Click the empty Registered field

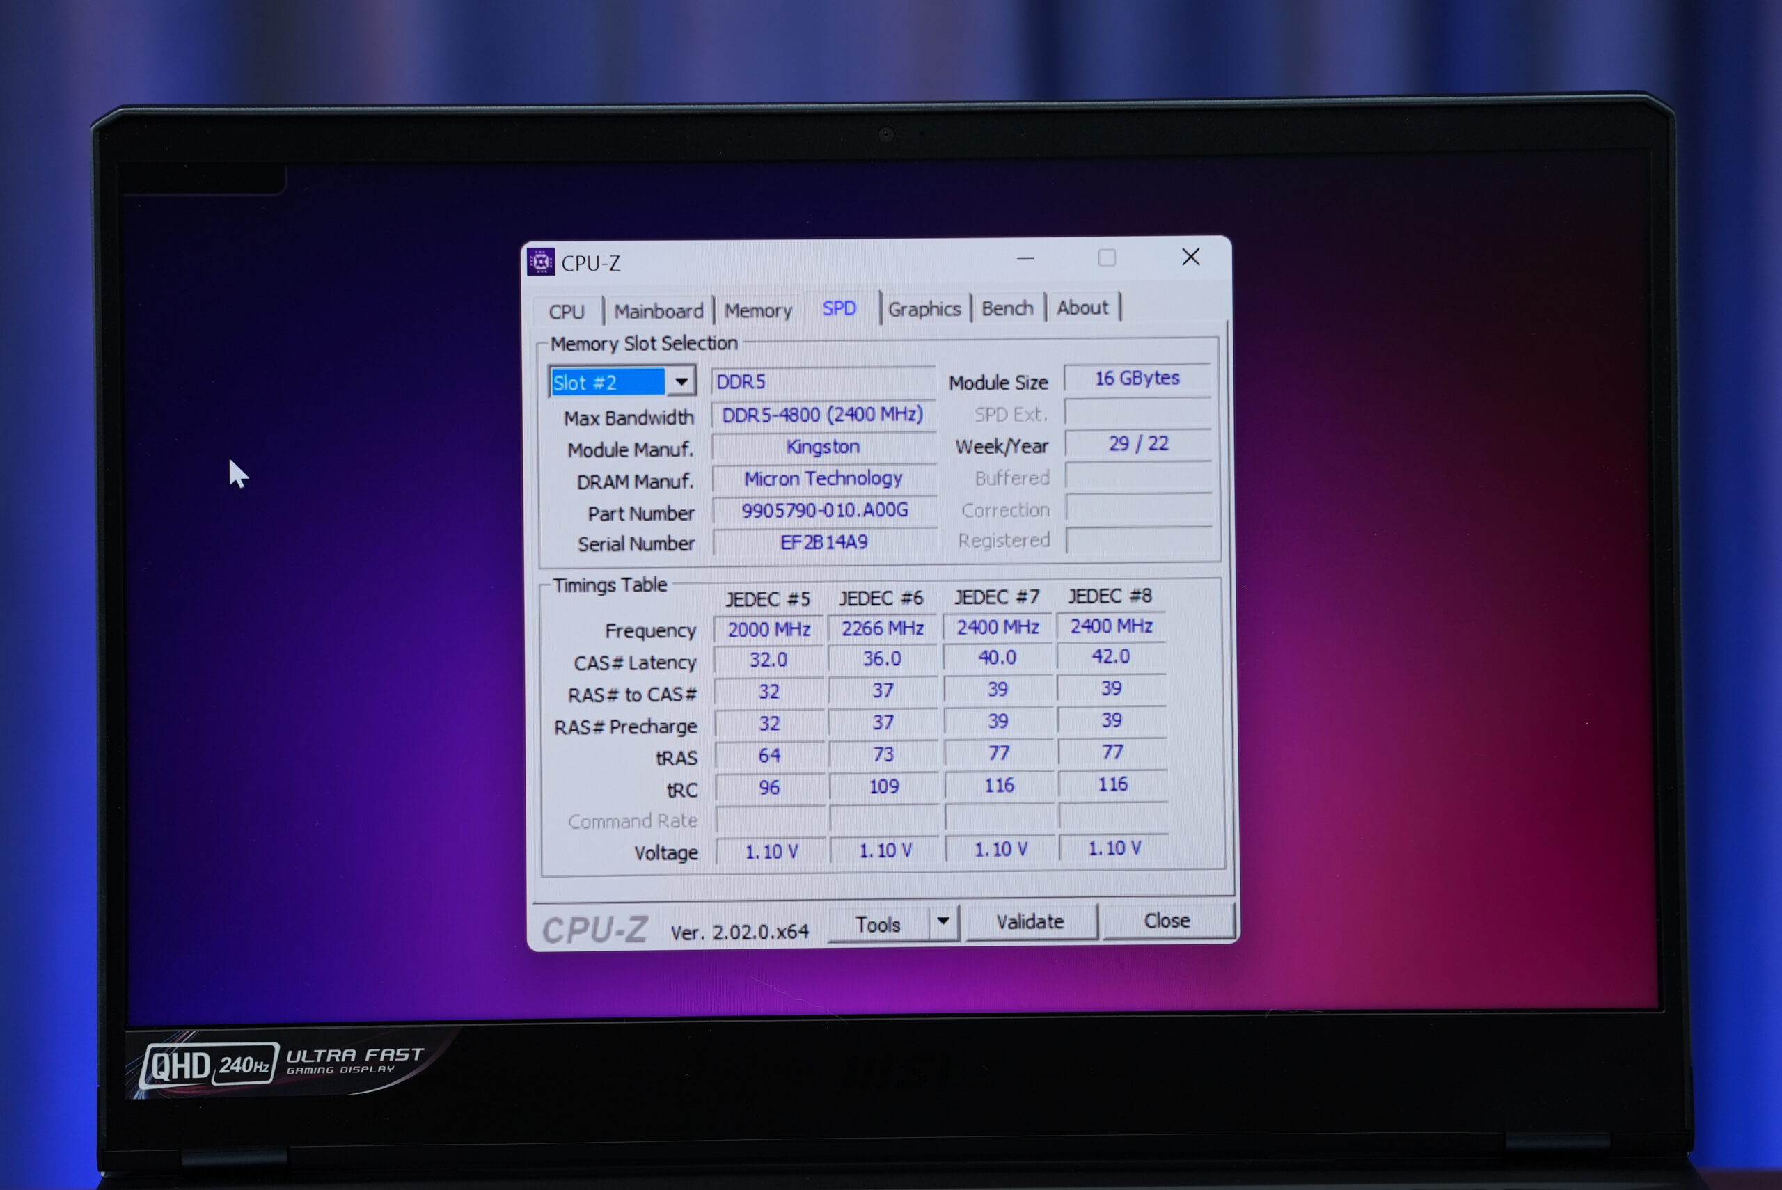pyautogui.click(x=1140, y=539)
